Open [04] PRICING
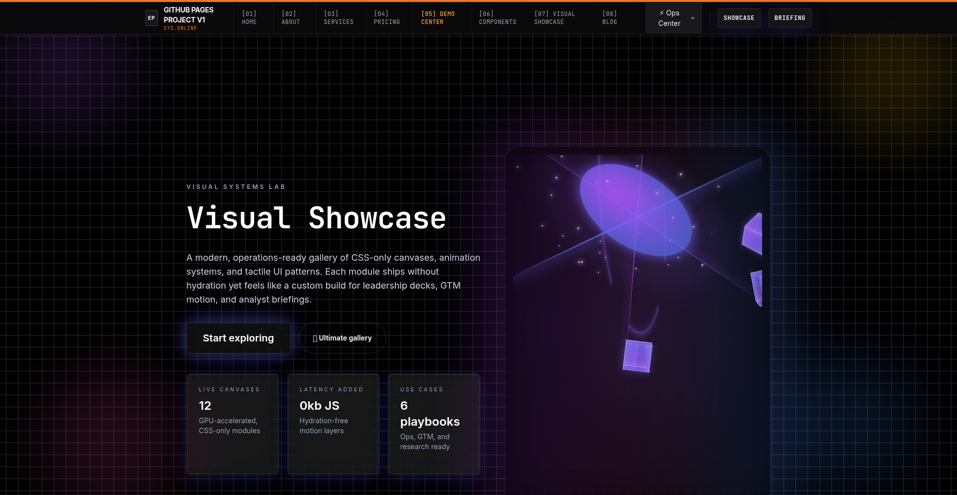The image size is (957, 495). click(386, 18)
